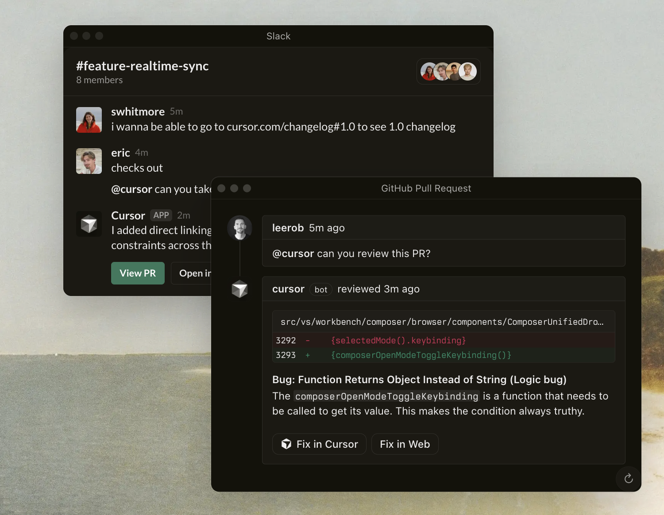
Task: Click the 'reviewed 3m ago' timestamp
Action: (x=378, y=289)
